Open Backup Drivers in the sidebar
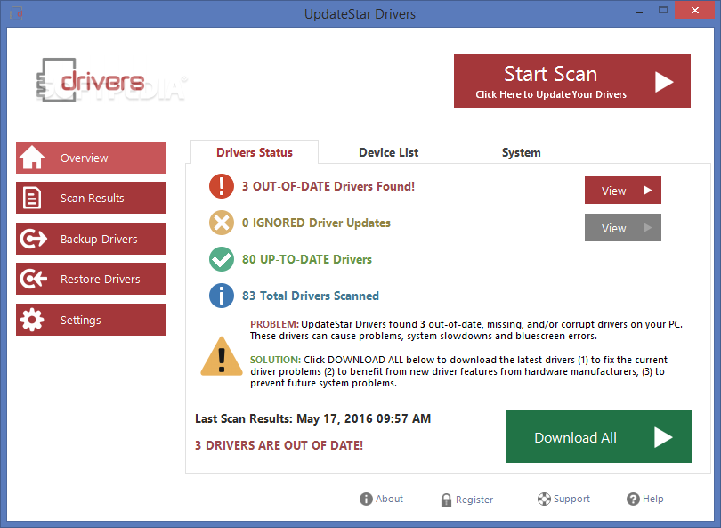The image size is (721, 528). point(91,239)
